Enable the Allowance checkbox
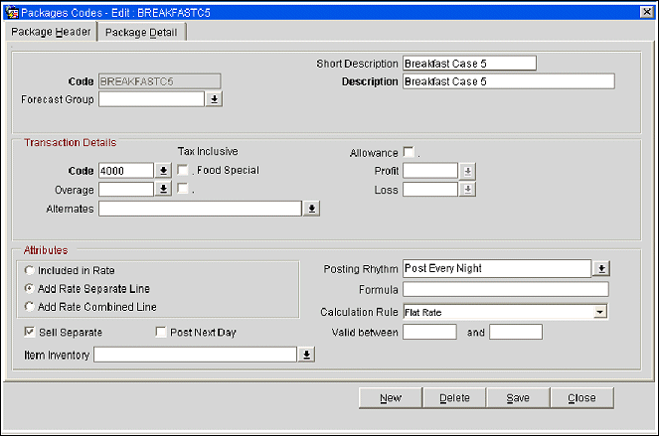This screenshot has width=659, height=436. point(409,153)
